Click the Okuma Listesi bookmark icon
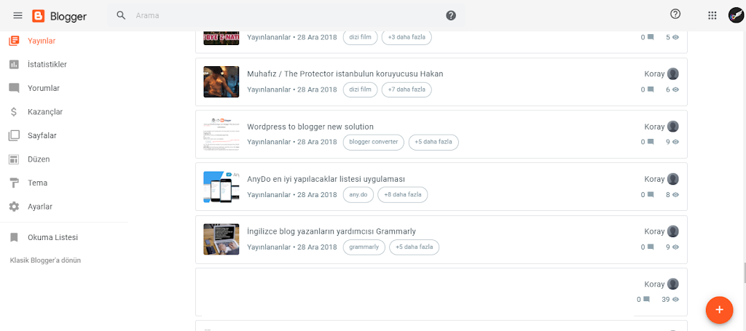The height and width of the screenshot is (331, 746). 15,237
